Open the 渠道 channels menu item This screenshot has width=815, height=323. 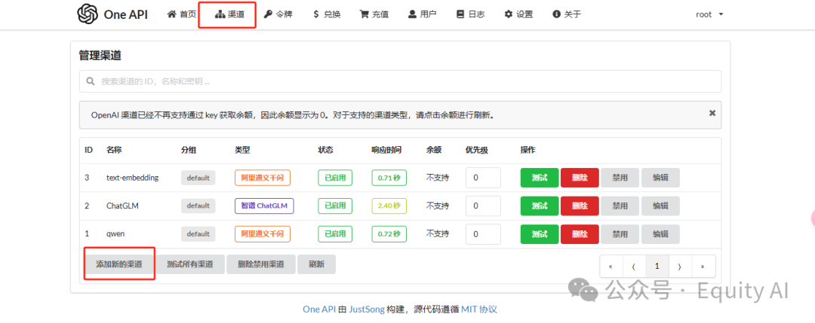[x=229, y=14]
